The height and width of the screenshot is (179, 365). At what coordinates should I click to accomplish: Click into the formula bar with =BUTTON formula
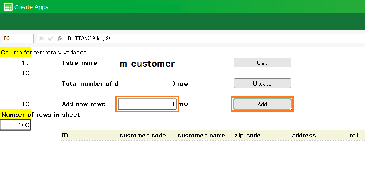pyautogui.click(x=212, y=38)
